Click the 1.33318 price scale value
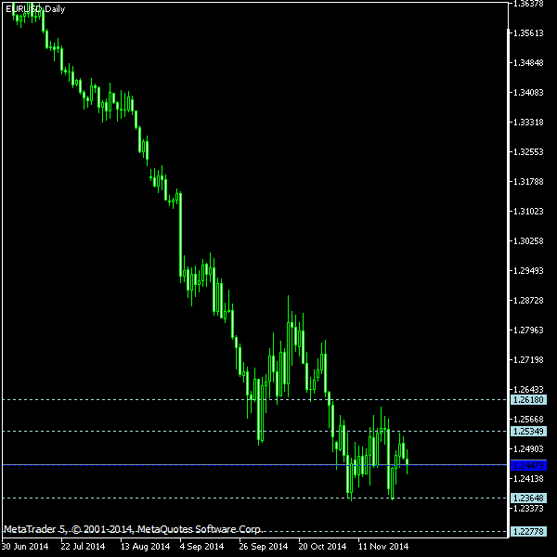The height and width of the screenshot is (557, 557). [x=528, y=123]
